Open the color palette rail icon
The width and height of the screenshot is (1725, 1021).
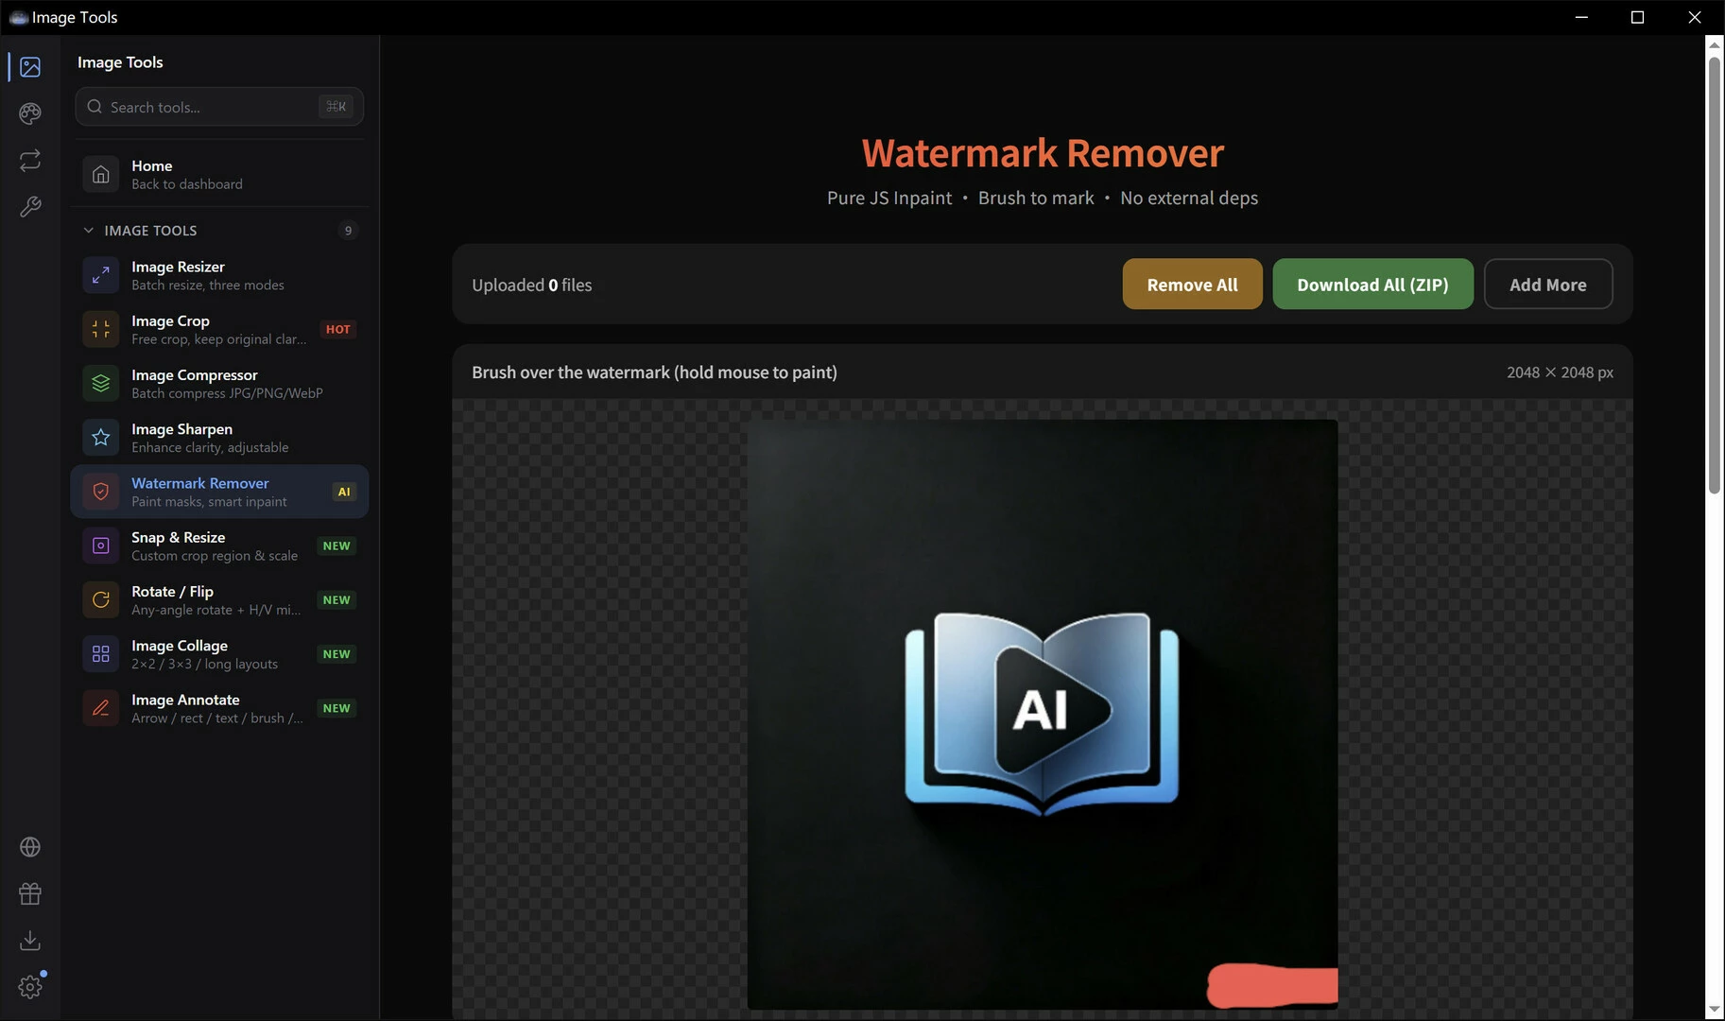[30, 113]
